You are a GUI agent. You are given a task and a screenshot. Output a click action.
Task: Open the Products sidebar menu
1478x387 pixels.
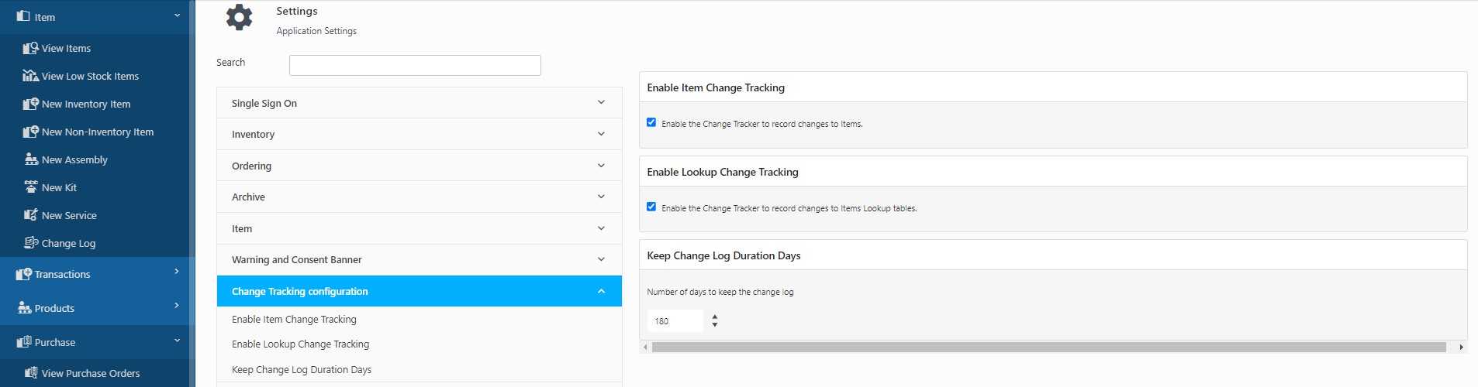[x=97, y=308]
